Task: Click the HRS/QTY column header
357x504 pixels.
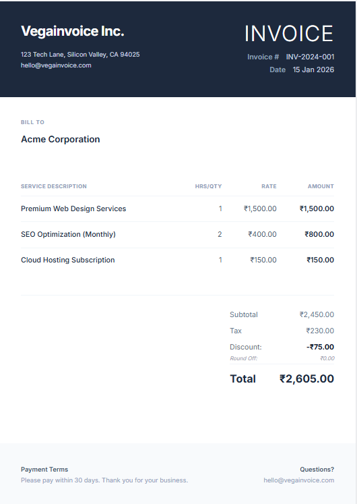Action: point(209,186)
